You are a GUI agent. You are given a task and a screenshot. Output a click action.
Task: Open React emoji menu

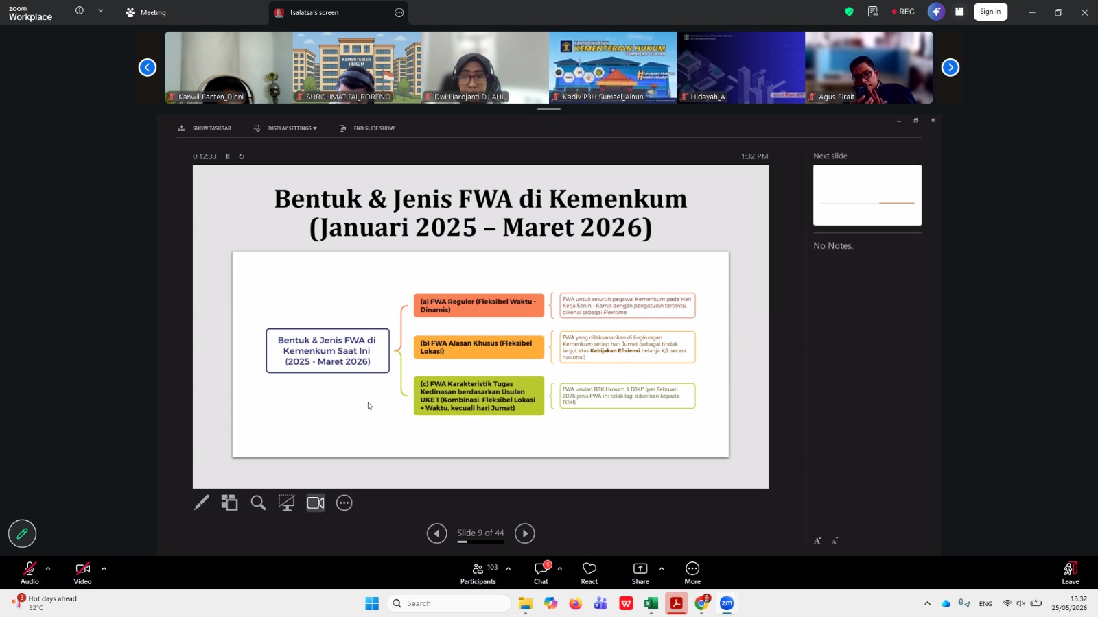(x=589, y=572)
